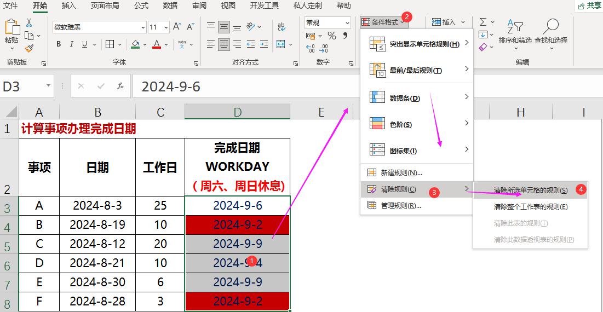Viewport: 603px width, 312px height.
Task: Open 数据条 submenu
Action: [x=417, y=98]
